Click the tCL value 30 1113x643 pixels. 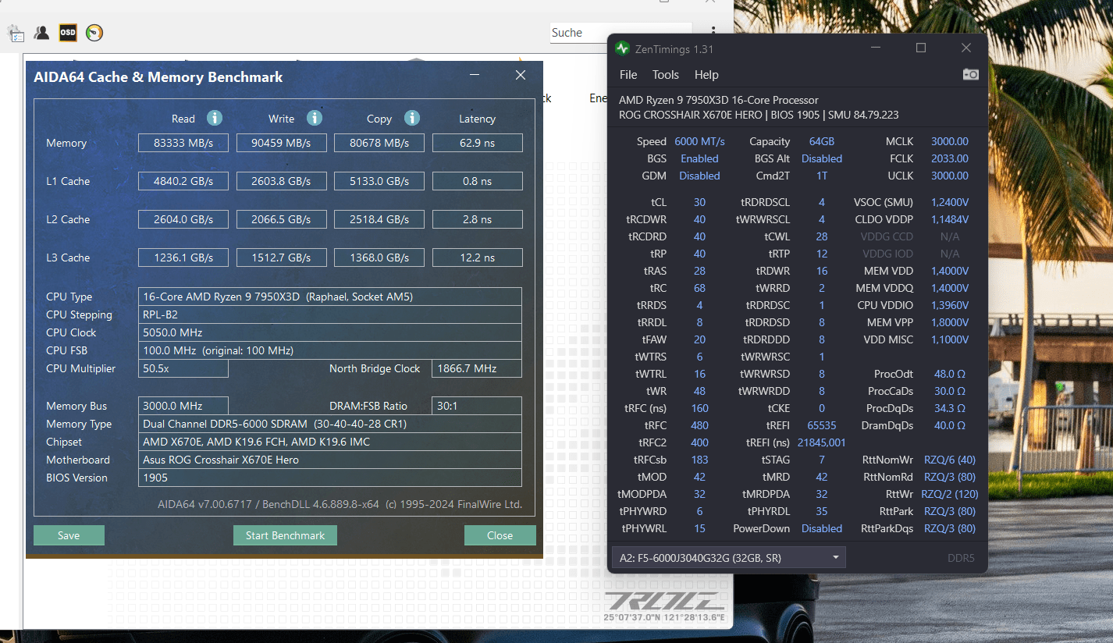click(x=699, y=202)
